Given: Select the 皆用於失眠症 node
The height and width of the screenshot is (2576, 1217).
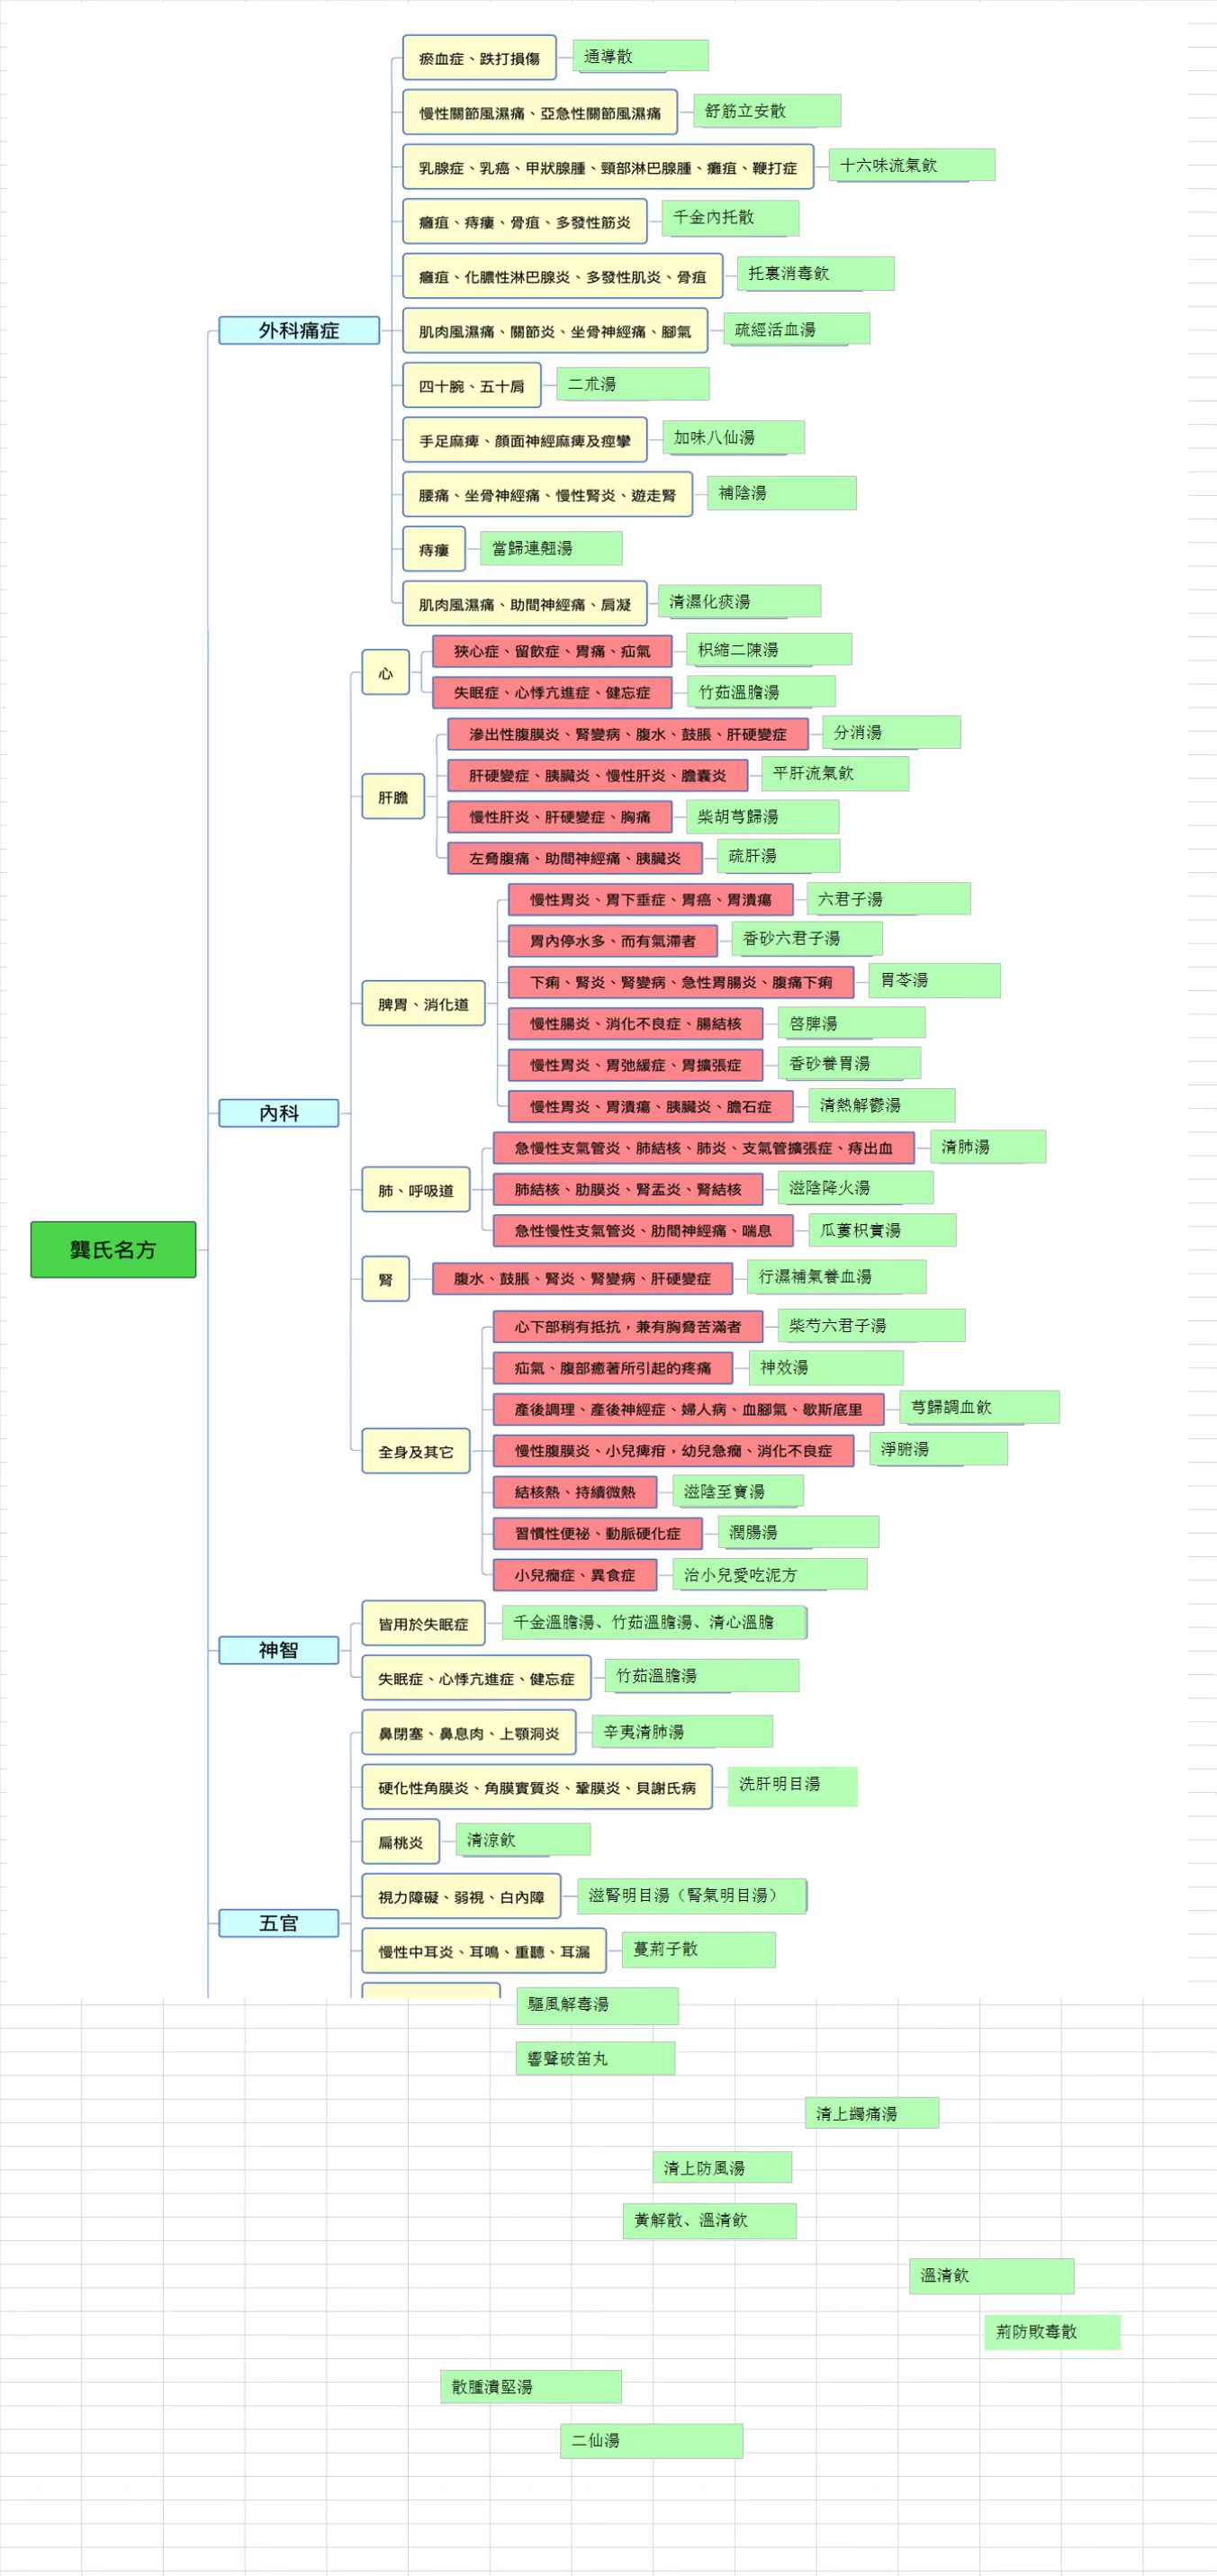Looking at the screenshot, I should click(422, 1624).
